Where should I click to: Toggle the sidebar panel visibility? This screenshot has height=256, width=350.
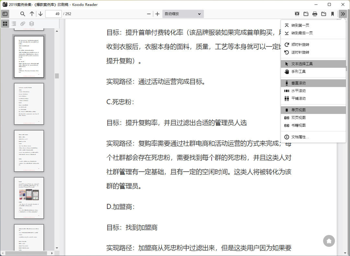tap(5, 14)
